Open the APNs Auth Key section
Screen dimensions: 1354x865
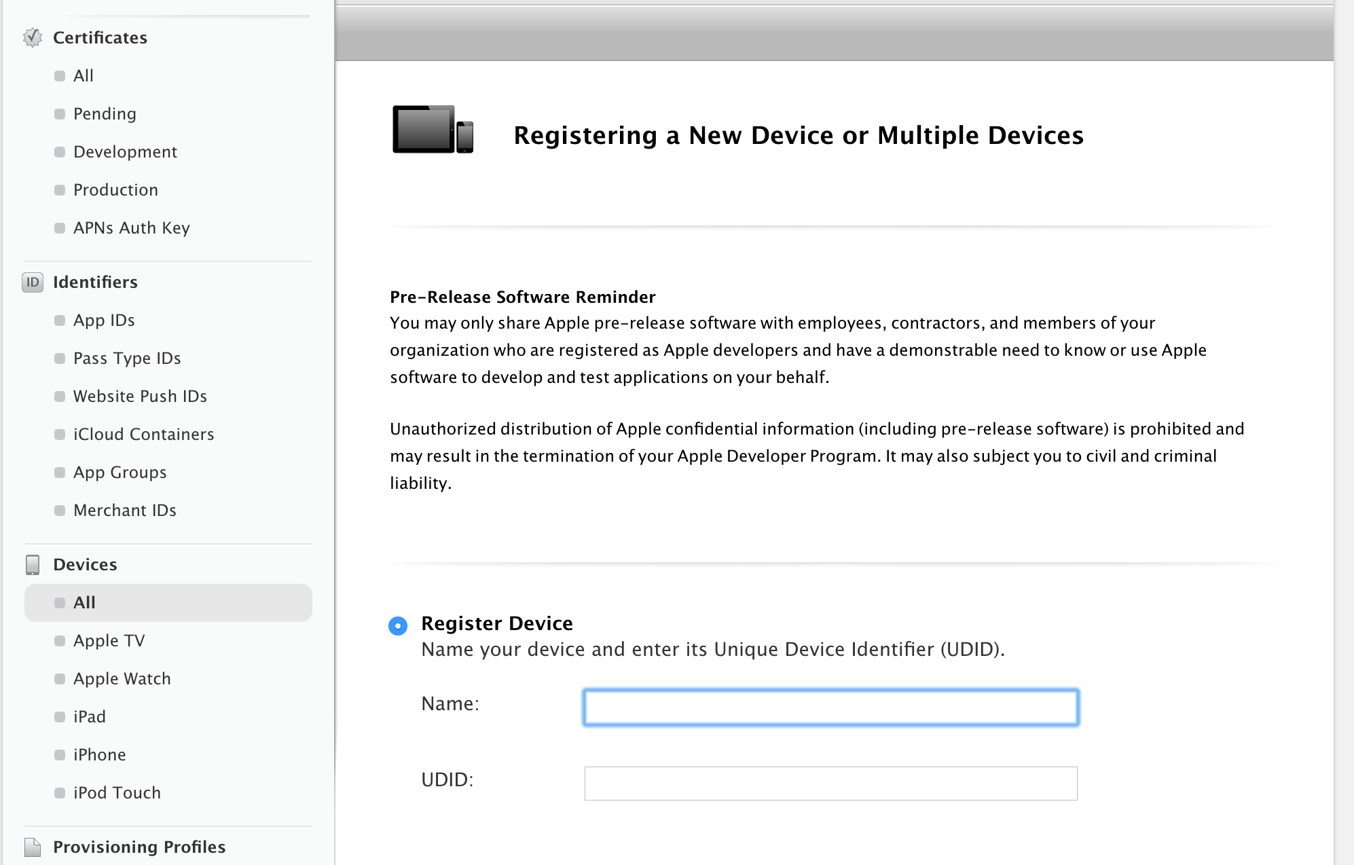point(132,228)
